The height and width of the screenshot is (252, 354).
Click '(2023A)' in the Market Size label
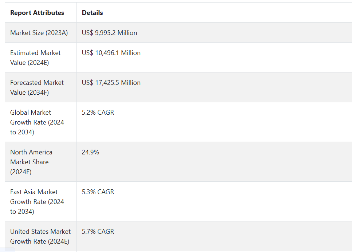tap(56, 33)
